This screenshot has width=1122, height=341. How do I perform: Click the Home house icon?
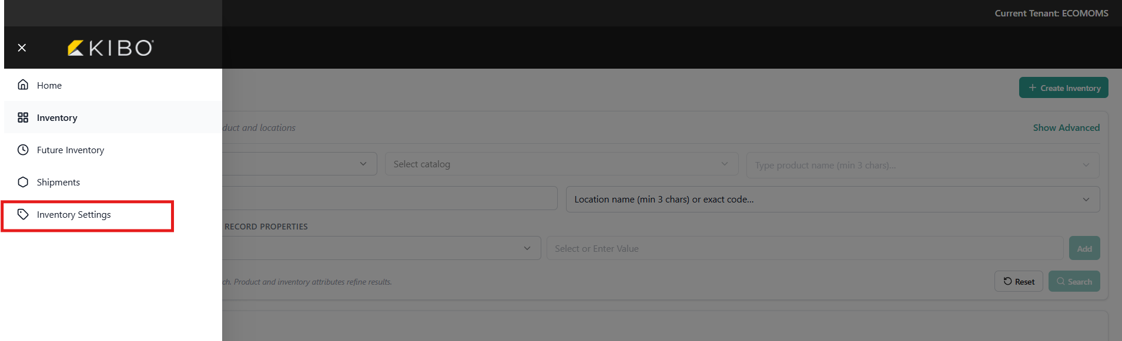click(x=23, y=85)
